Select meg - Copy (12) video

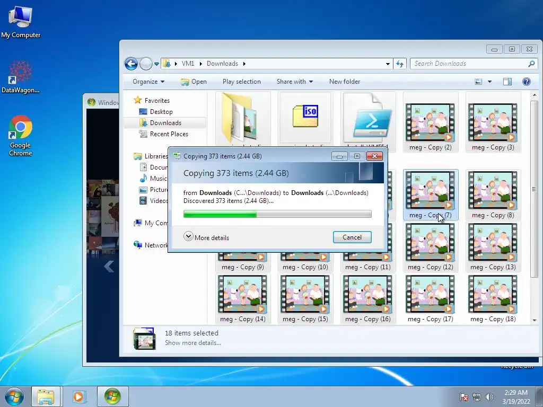point(431,247)
